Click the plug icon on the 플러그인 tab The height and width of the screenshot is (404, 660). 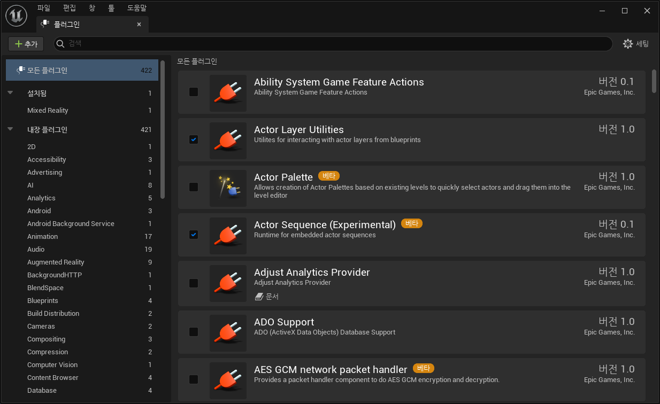pyautogui.click(x=45, y=24)
